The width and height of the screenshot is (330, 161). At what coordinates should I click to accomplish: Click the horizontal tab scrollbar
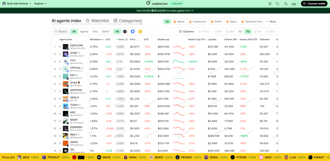tap(97, 24)
